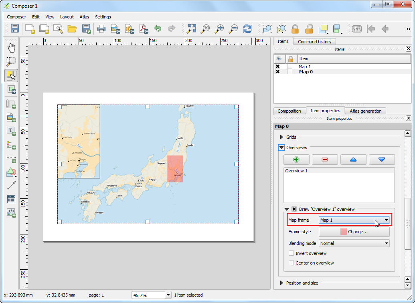Undo the last change
Viewport: 415px width, 303px height.
tap(158, 28)
